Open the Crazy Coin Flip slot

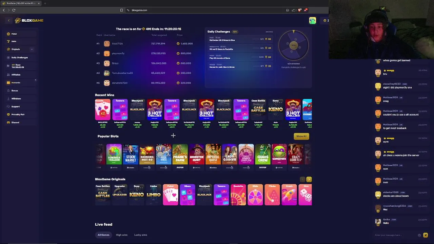(x=296, y=157)
